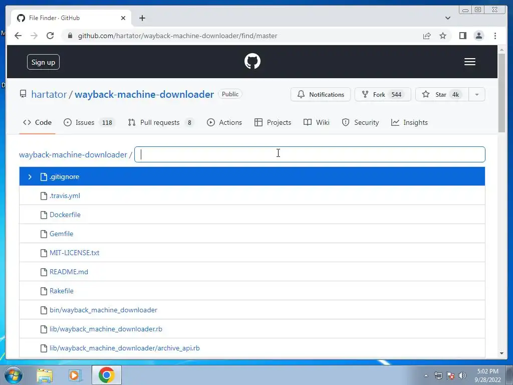The width and height of the screenshot is (513, 385).
Task: Click the file icon next to Gemfile
Action: pos(44,234)
